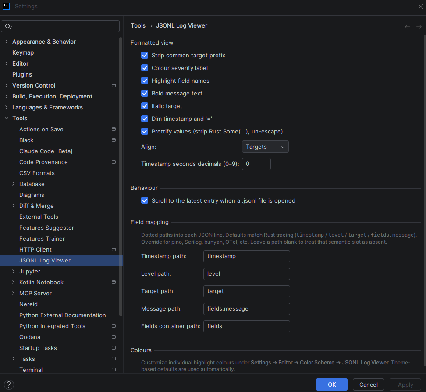This screenshot has height=392, width=426.
Task: Uncheck Colour severity label option
Action: [x=145, y=68]
